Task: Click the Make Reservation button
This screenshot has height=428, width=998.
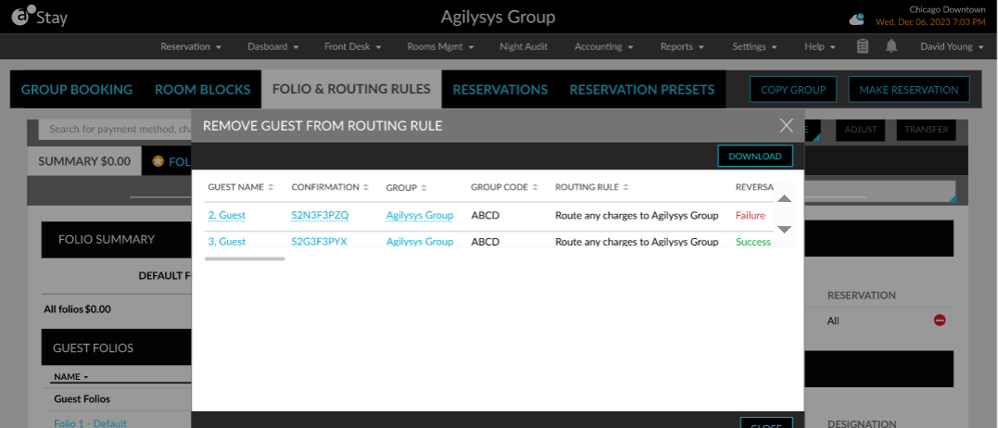Action: (x=908, y=90)
